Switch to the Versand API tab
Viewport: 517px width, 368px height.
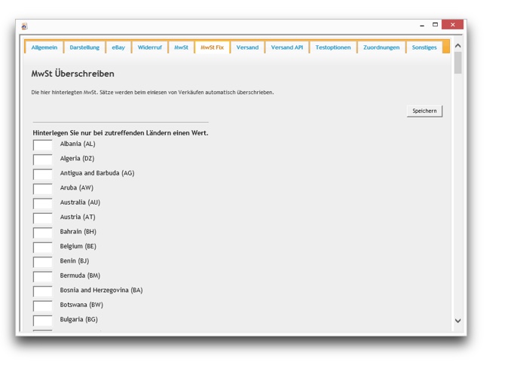[x=287, y=47]
